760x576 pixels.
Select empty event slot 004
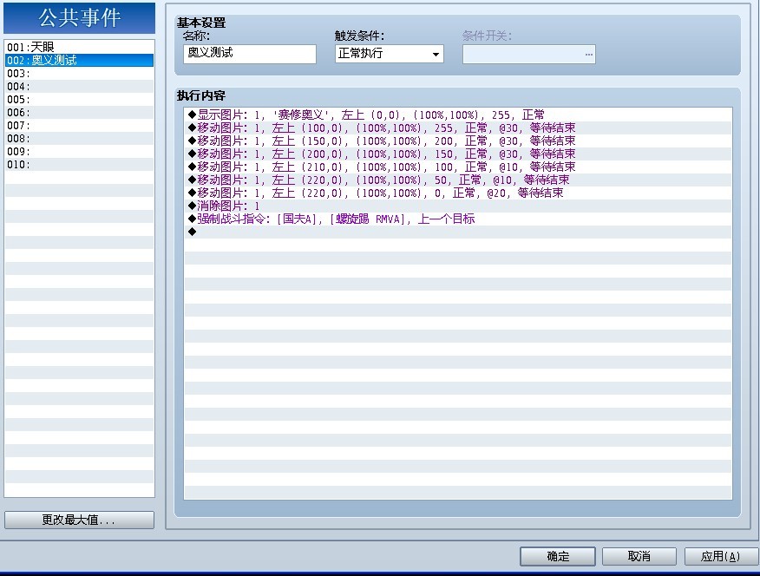(79, 86)
